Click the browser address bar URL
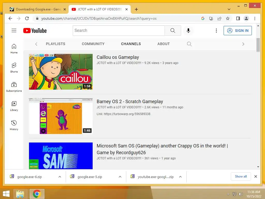265x199 pixels. 99,18
